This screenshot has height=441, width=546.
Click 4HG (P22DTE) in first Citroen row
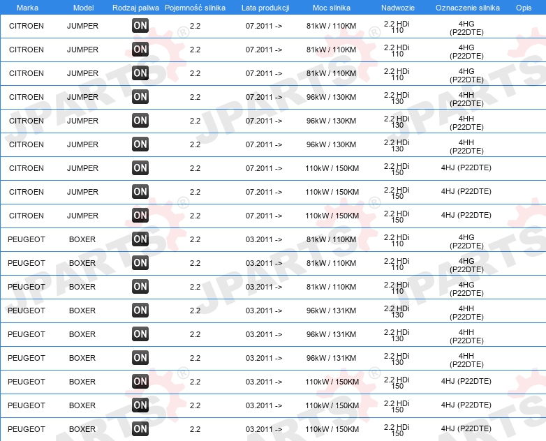466,28
